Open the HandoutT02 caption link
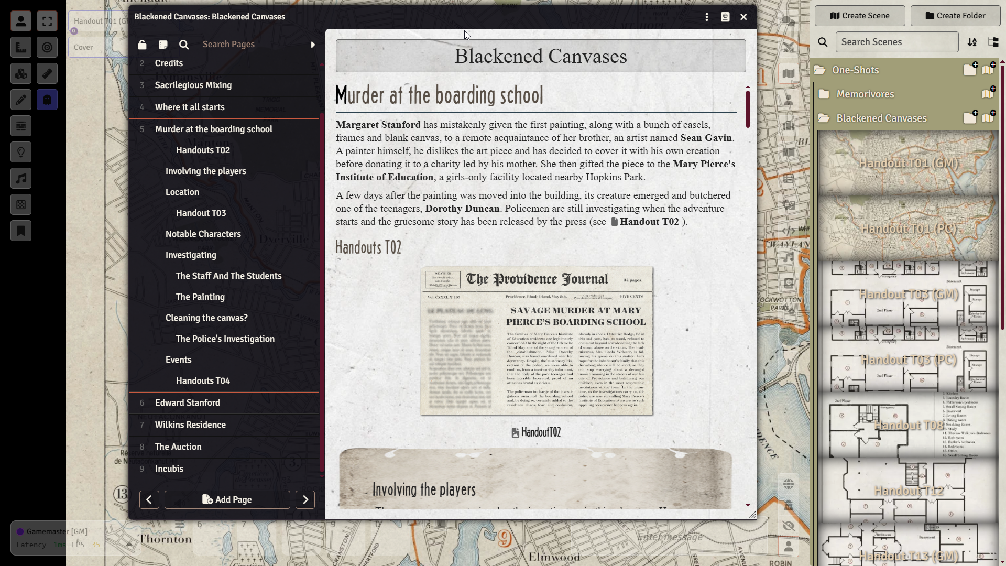Viewport: 1006px width, 566px height. pos(536,432)
